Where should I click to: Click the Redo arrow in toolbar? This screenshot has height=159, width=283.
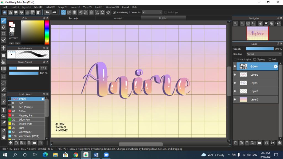54,12
